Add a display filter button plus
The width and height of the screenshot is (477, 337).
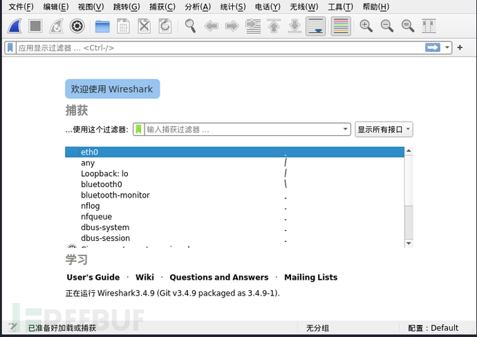pyautogui.click(x=460, y=48)
